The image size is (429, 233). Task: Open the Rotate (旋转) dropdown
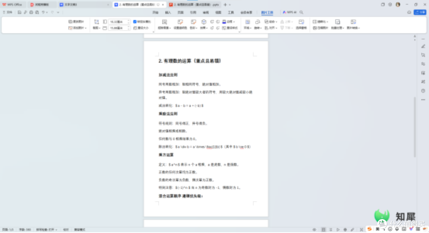pos(257,24)
